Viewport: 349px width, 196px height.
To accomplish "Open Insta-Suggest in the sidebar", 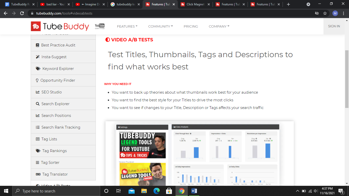I will pyautogui.click(x=63, y=57).
